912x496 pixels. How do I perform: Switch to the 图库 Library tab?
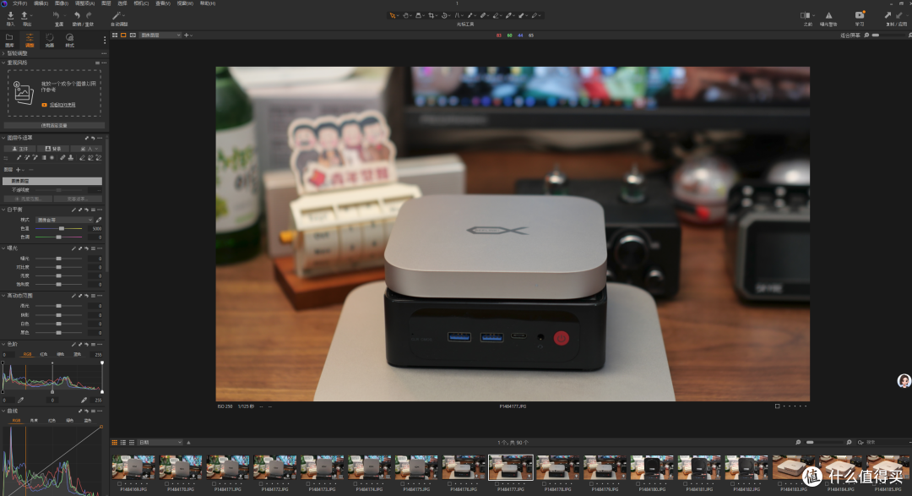click(9, 41)
